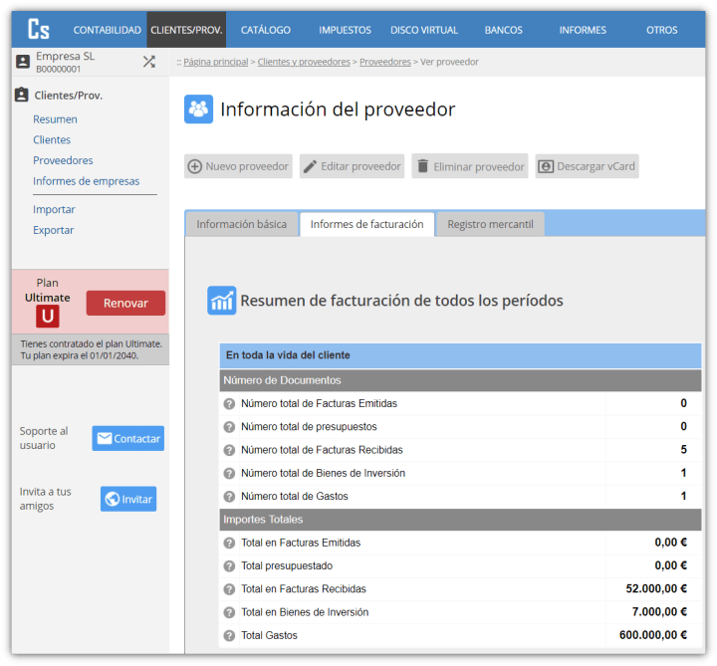
Task: Switch to Información básica tab
Action: pos(241,224)
